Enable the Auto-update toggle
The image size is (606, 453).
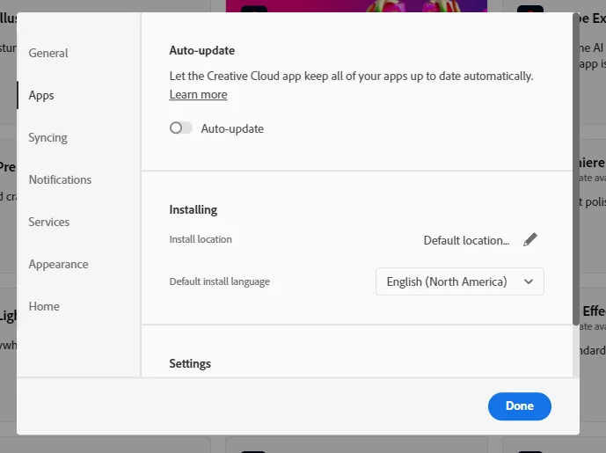[x=181, y=128]
